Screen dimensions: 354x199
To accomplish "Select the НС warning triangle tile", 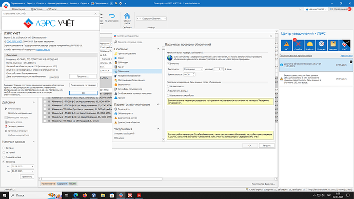I will (286, 45).
